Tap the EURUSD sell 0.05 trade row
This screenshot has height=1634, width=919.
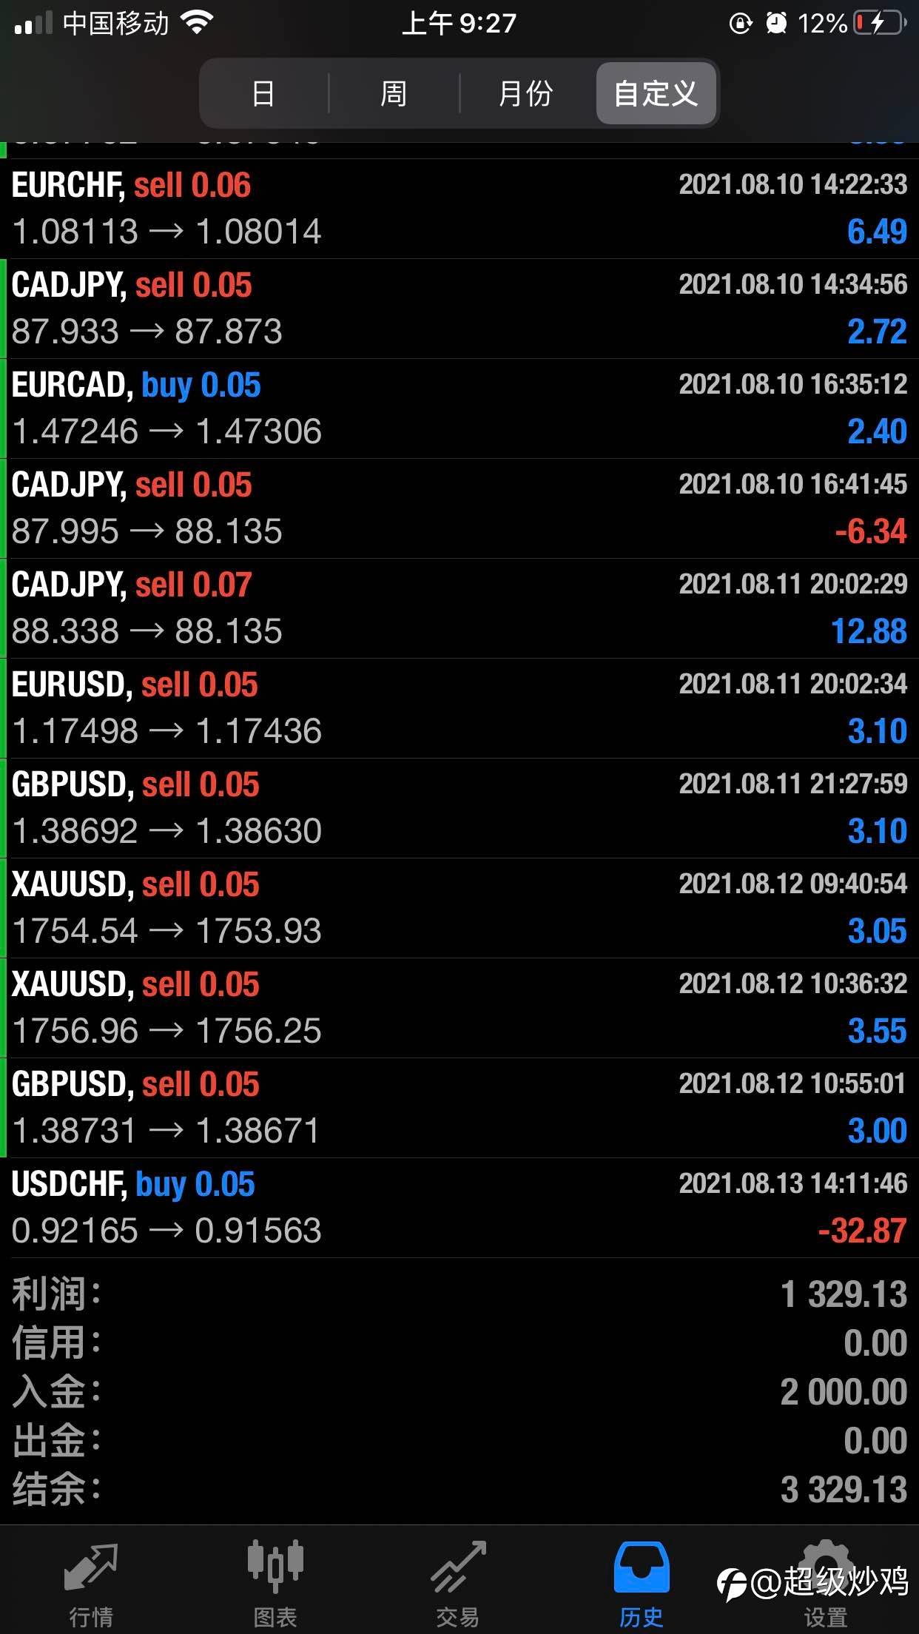coord(459,708)
